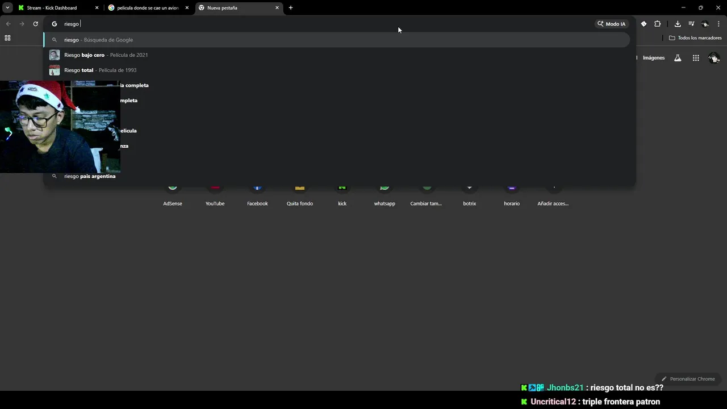The image size is (727, 409).
Task: Close the Stream - Kick Dashboard tab
Action: (x=97, y=8)
